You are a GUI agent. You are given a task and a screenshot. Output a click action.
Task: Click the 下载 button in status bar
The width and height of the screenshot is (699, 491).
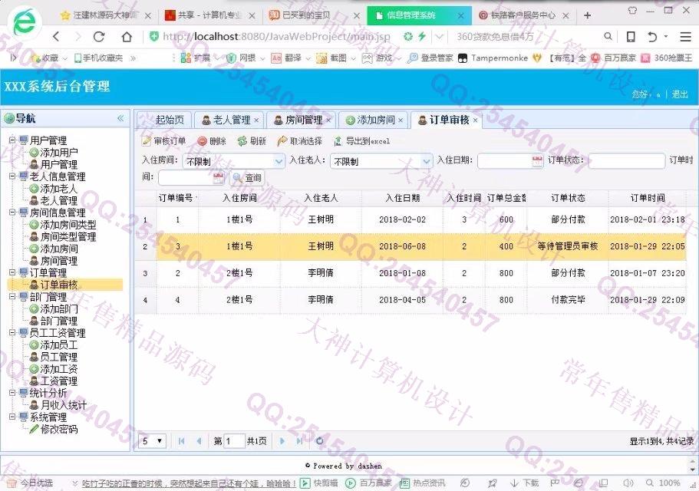[525, 483]
